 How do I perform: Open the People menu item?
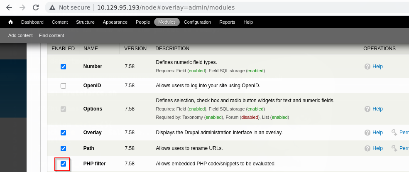[143, 22]
